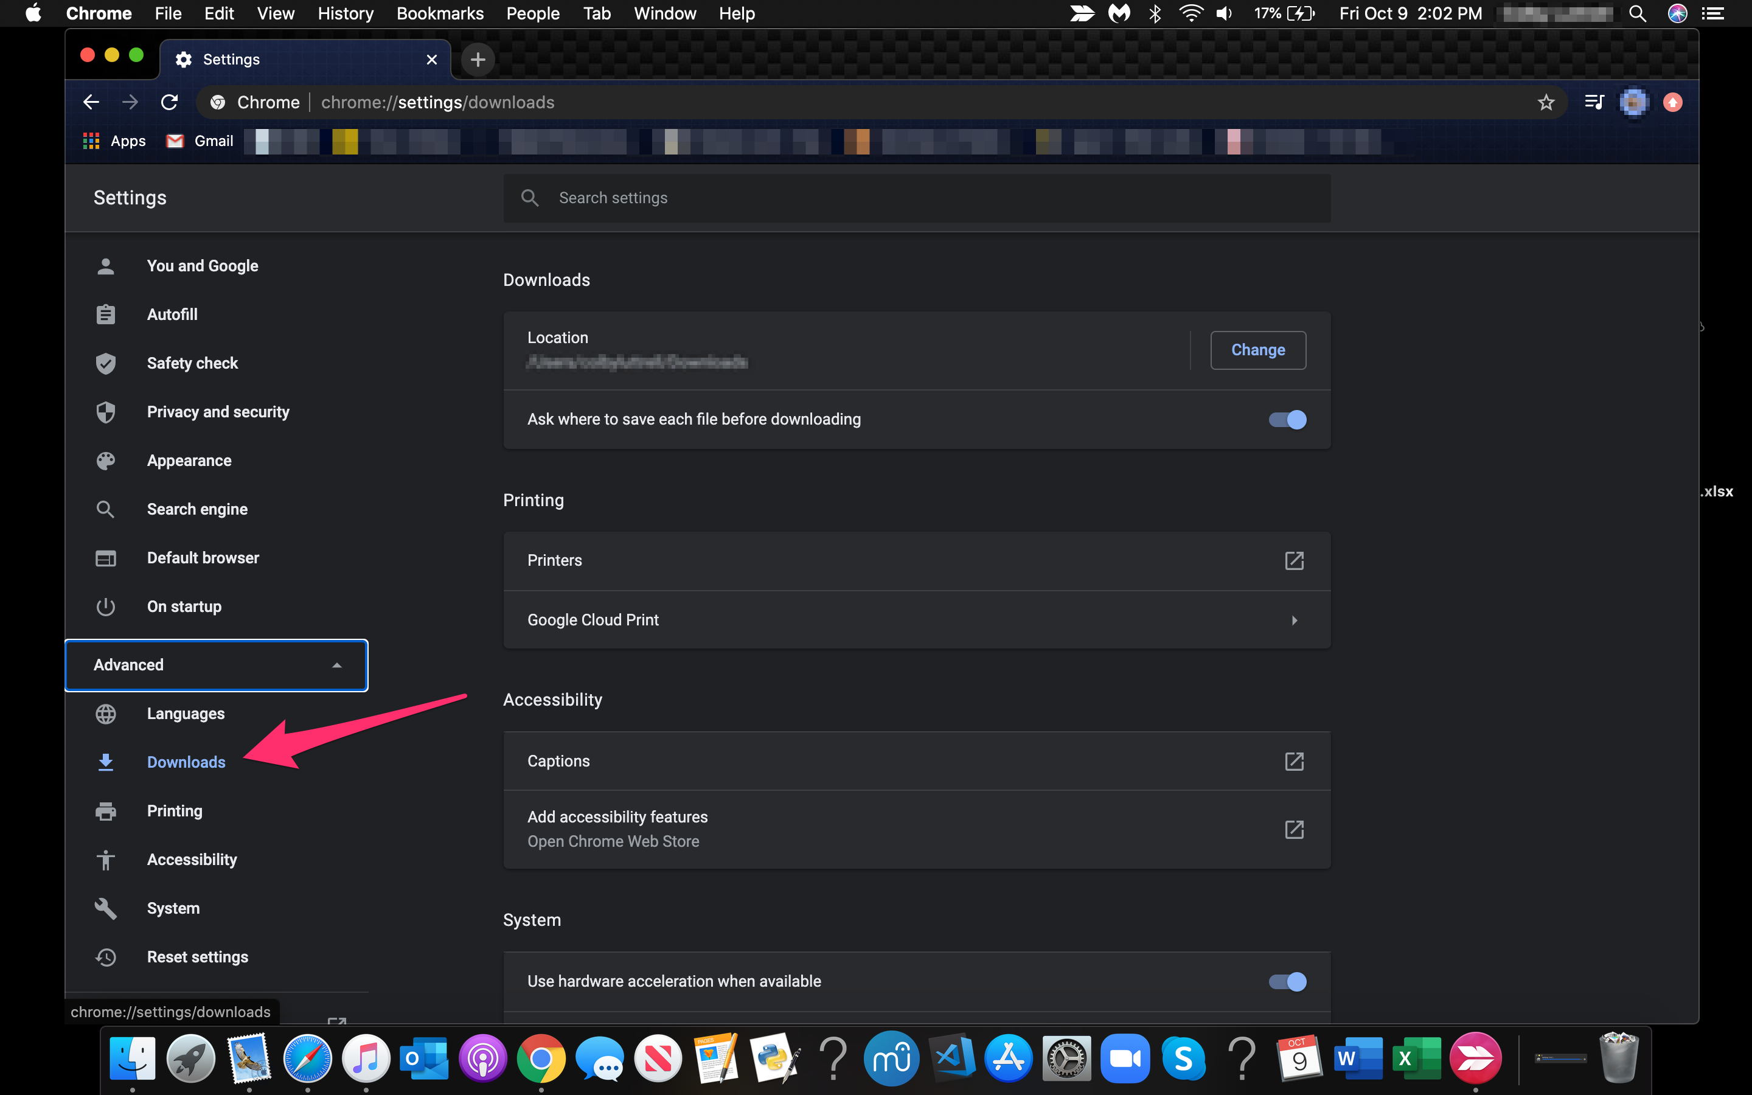The image size is (1752, 1095).
Task: Select the Settings browser tab
Action: (x=232, y=58)
